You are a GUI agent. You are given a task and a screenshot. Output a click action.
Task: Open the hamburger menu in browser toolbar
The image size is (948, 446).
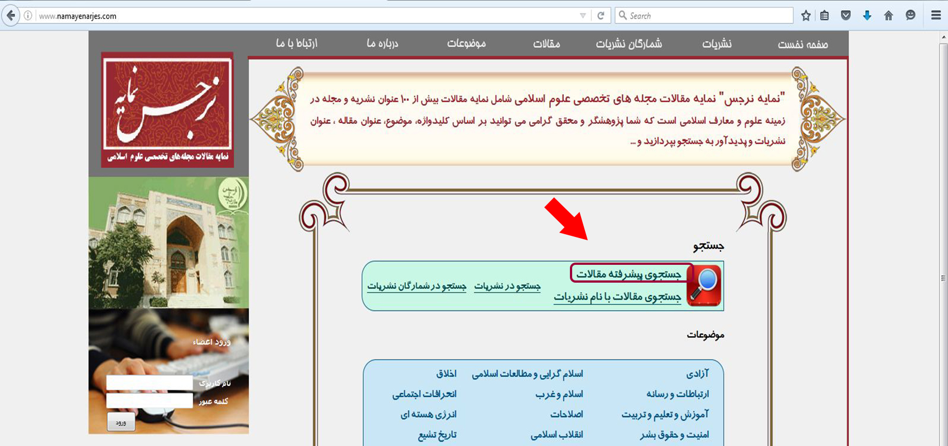point(936,16)
